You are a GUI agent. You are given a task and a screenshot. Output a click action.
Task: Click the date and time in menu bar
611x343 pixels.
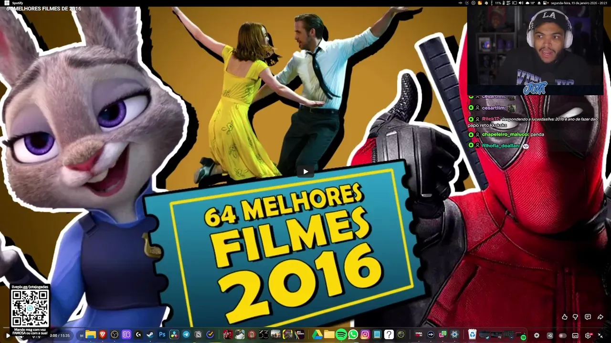[x=579, y=3]
